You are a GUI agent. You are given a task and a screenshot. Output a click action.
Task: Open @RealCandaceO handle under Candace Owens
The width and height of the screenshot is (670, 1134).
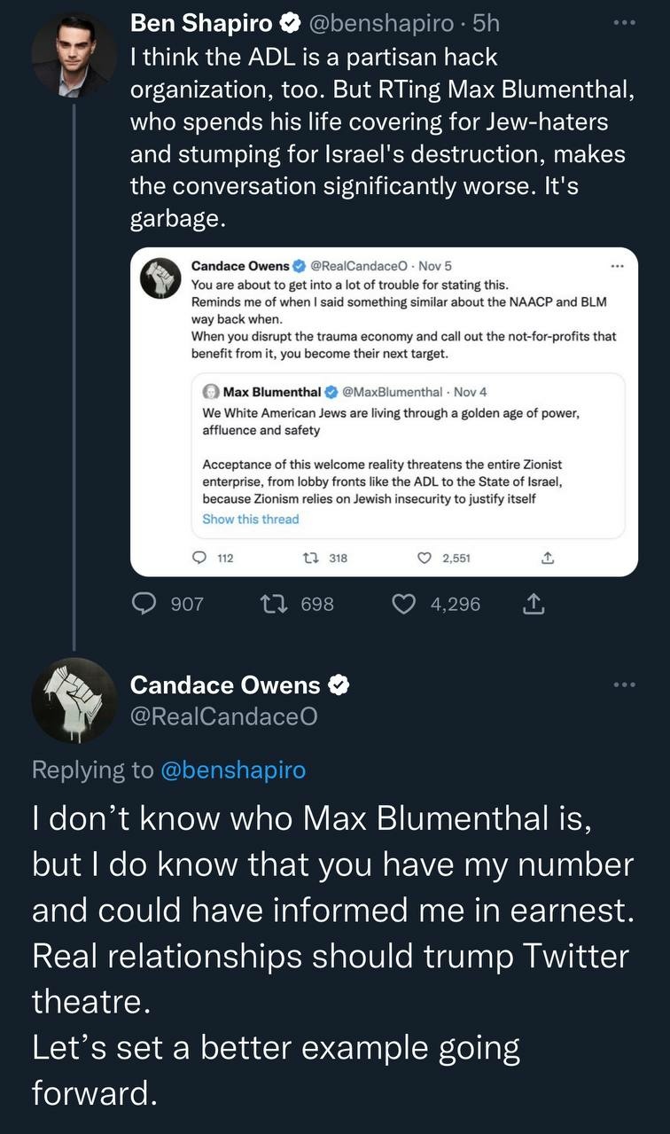(x=223, y=716)
